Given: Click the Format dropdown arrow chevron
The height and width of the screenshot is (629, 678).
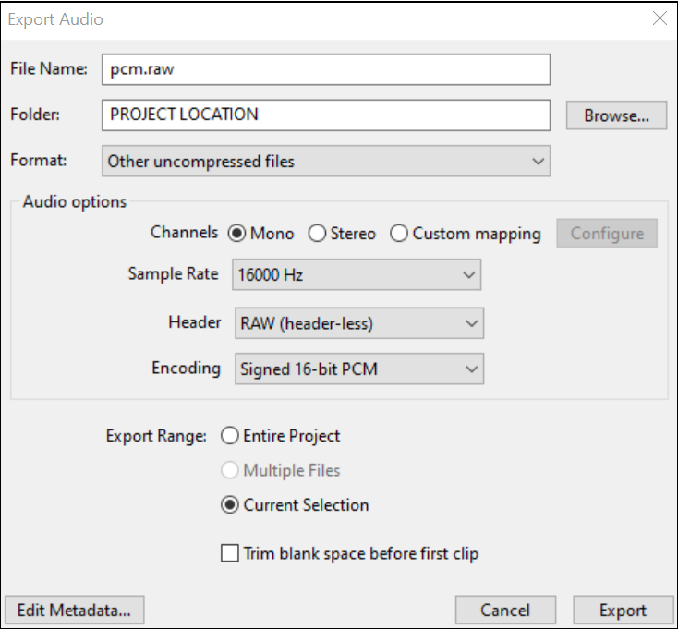Looking at the screenshot, I should [x=538, y=162].
